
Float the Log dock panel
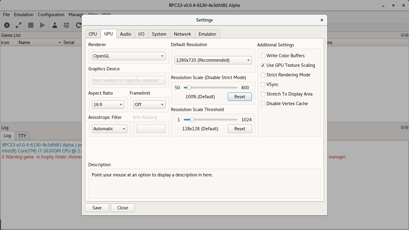pyautogui.click(x=402, y=127)
